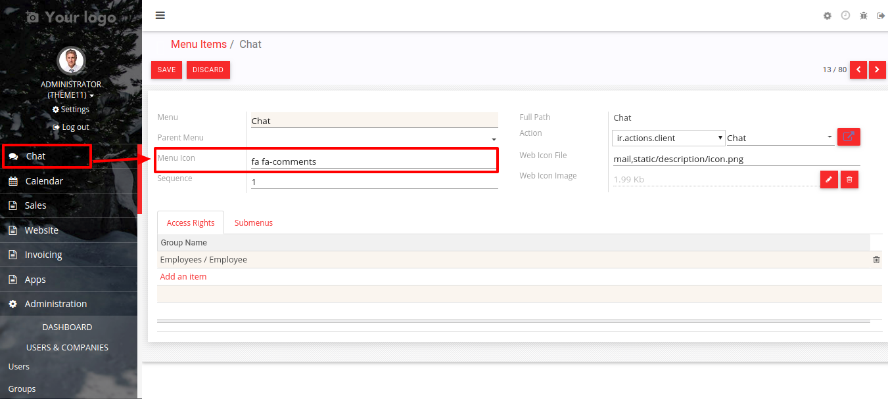
Task: Click the Sequence input field
Action: [x=374, y=182]
